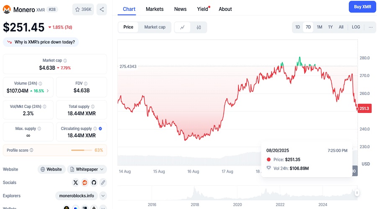Select Price chart mode
This screenshot has height=209, width=377.
tap(128, 27)
